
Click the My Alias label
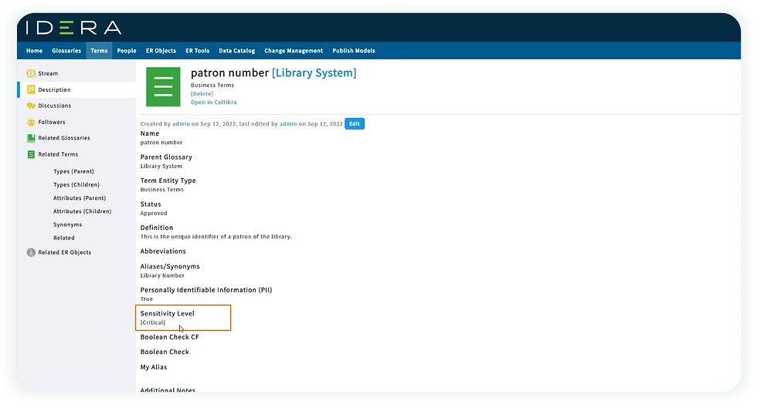pyautogui.click(x=154, y=367)
